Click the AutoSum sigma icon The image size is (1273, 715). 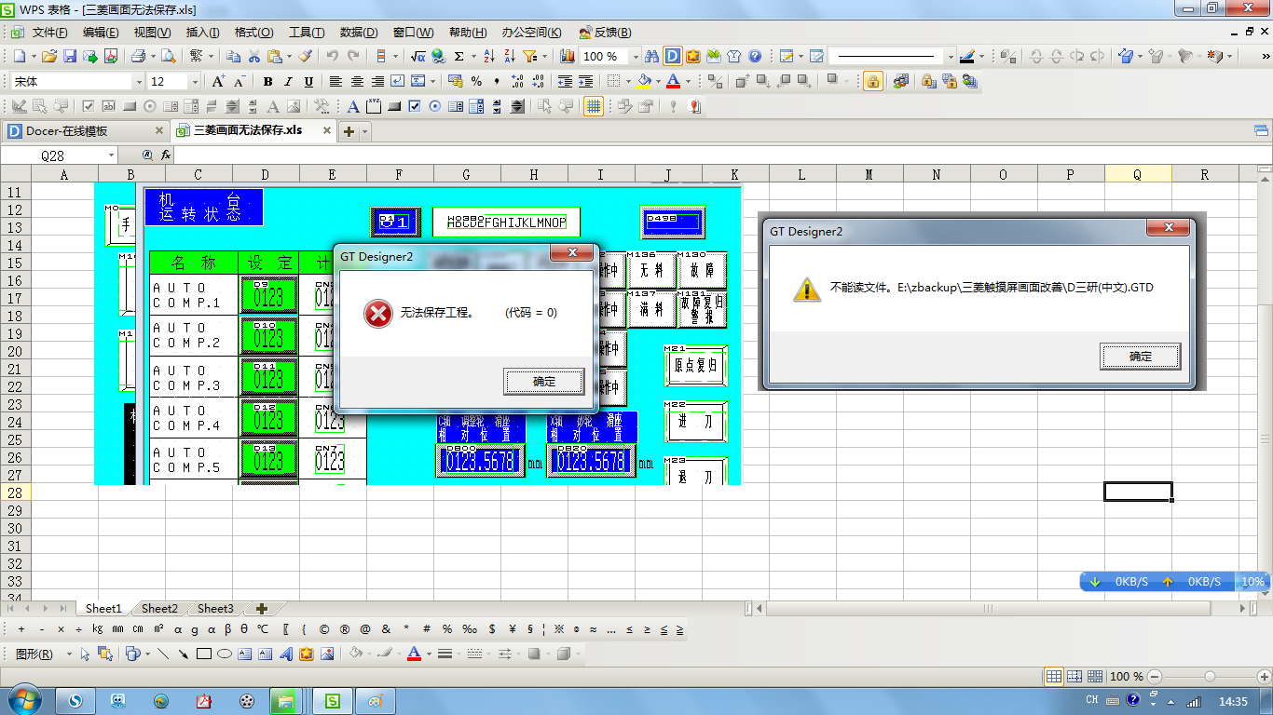459,57
